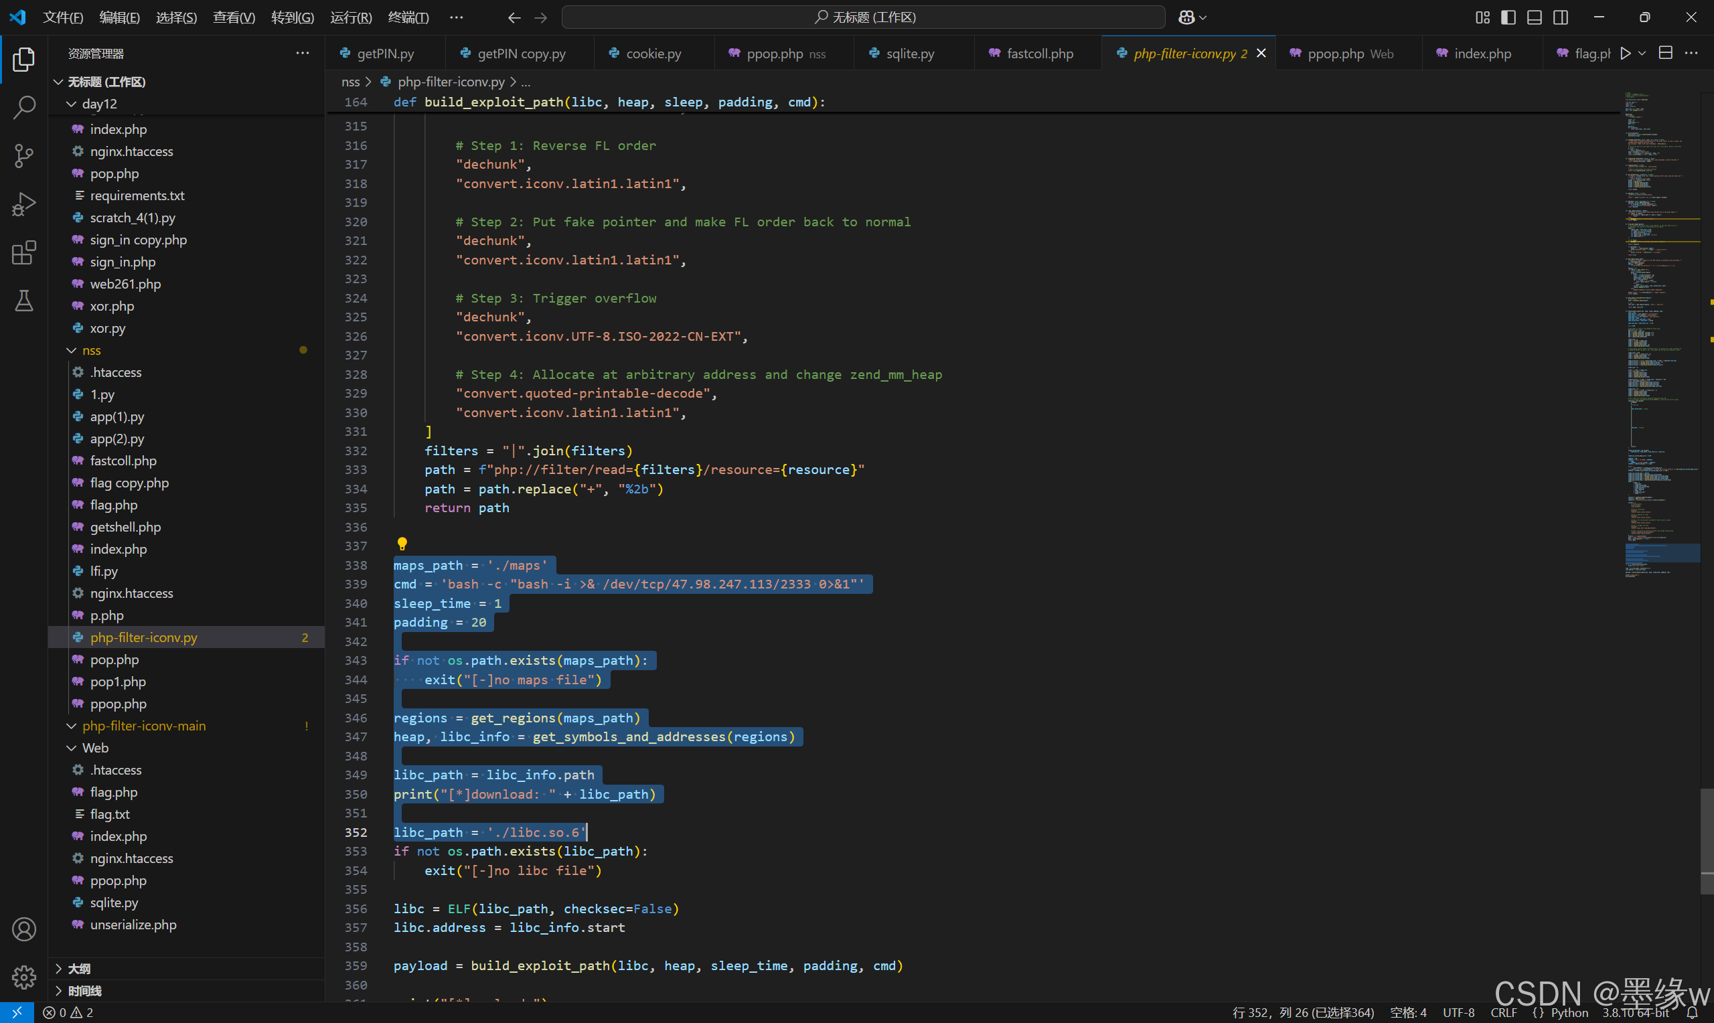Click the lightbulb code action icon
Image resolution: width=1714 pixels, height=1023 pixels.
click(x=402, y=544)
